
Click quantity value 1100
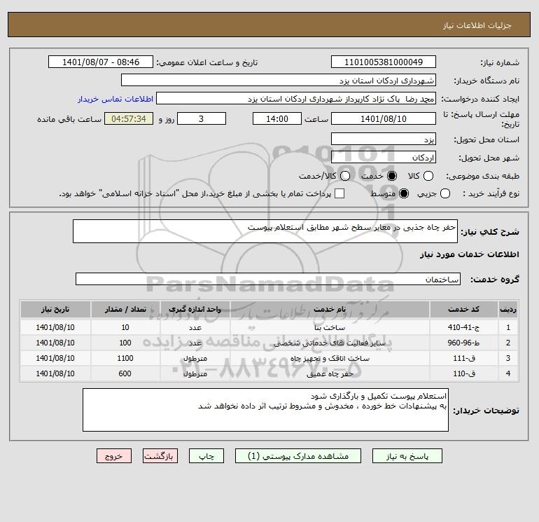[x=125, y=358]
